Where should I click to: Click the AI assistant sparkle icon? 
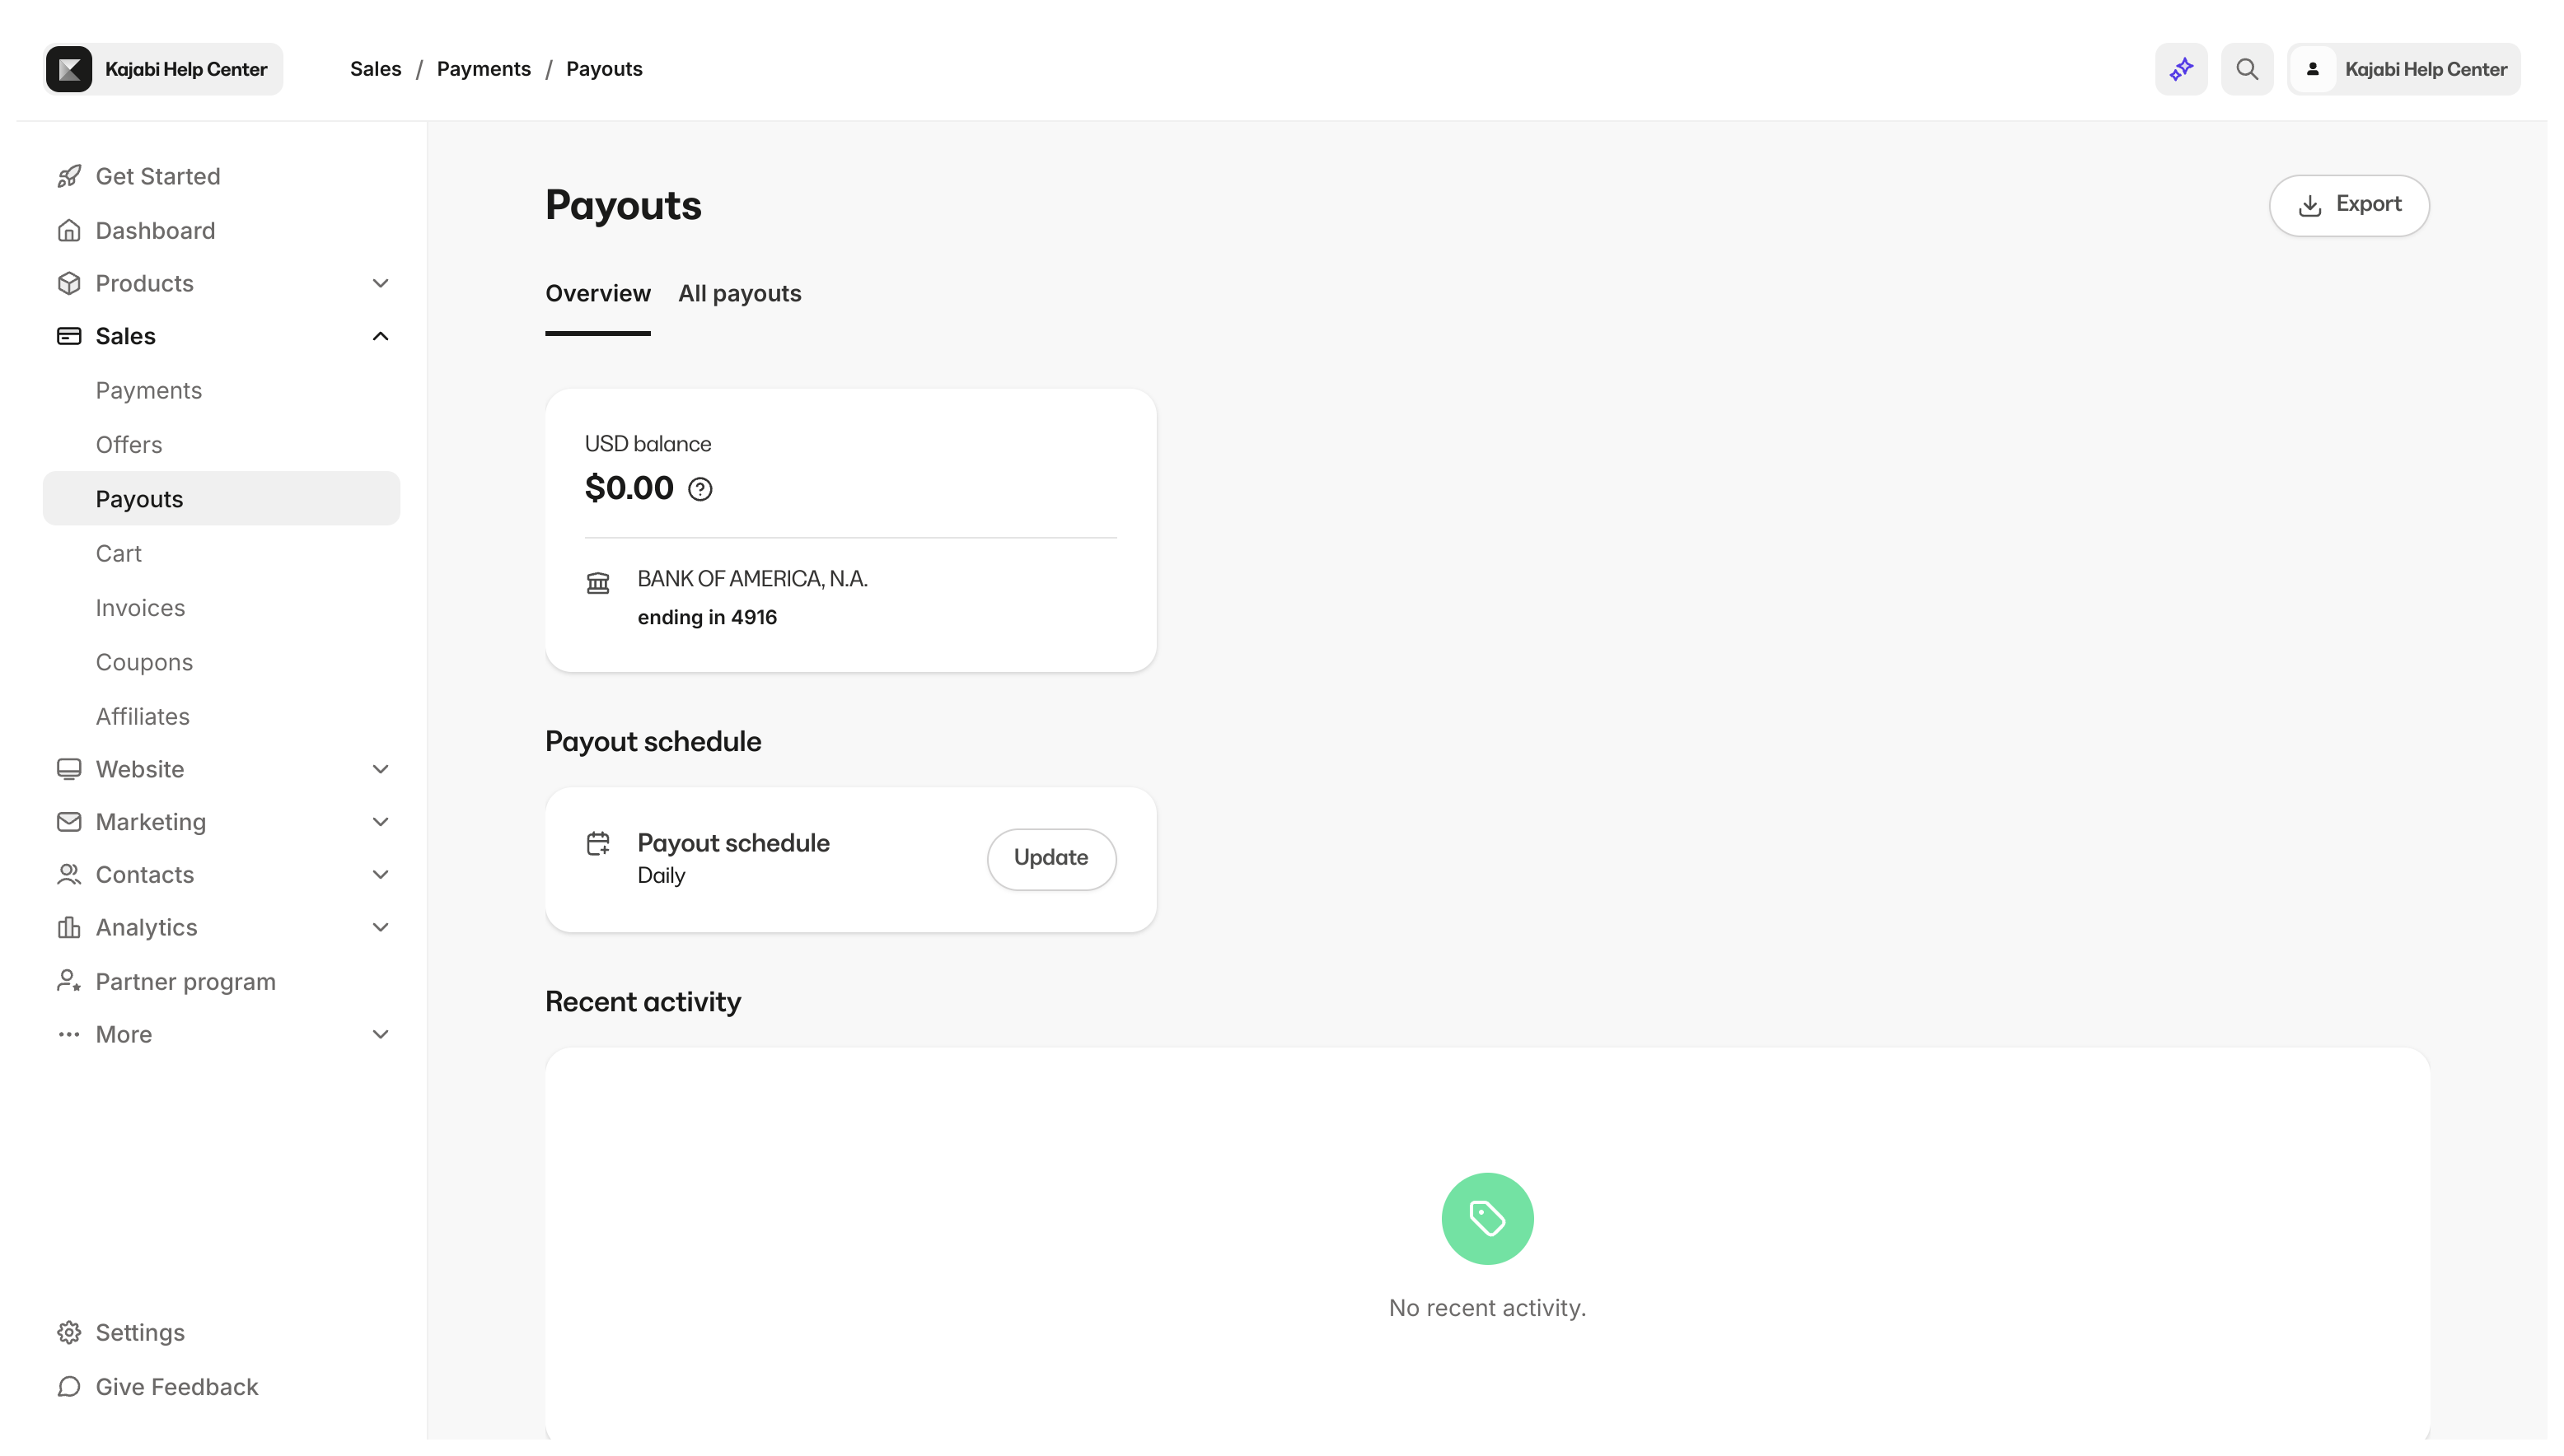2181,68
